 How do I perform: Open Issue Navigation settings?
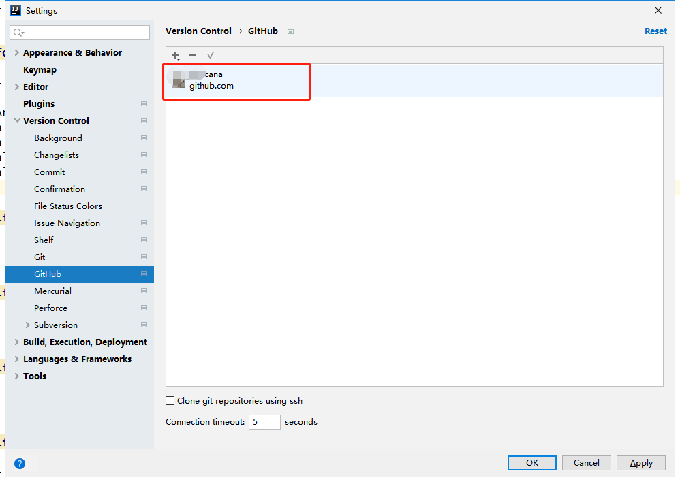pyautogui.click(x=67, y=223)
